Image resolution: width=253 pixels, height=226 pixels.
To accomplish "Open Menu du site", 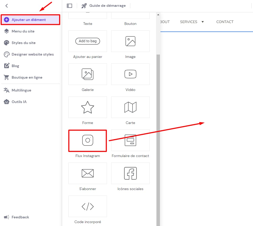I will click(23, 31).
